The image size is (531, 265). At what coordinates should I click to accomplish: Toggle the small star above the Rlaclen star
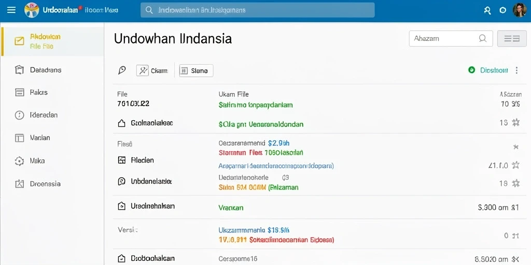(516, 146)
